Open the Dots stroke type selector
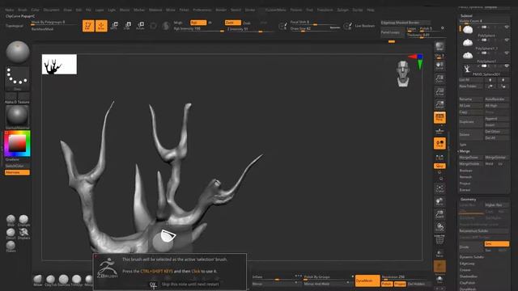 click(17, 78)
